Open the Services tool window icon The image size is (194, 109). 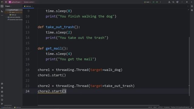(2, 92)
